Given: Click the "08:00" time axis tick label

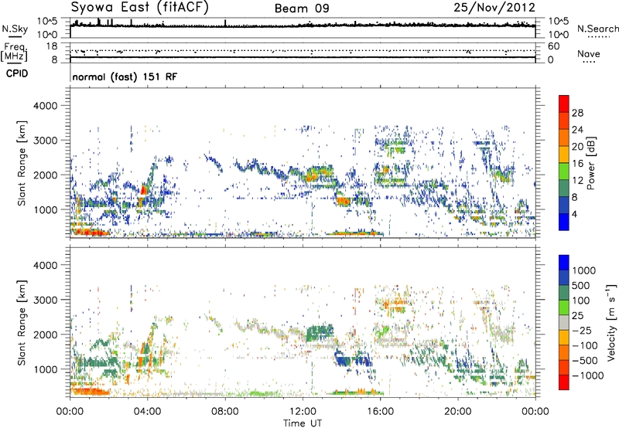Looking at the screenshot, I should 225,412.
